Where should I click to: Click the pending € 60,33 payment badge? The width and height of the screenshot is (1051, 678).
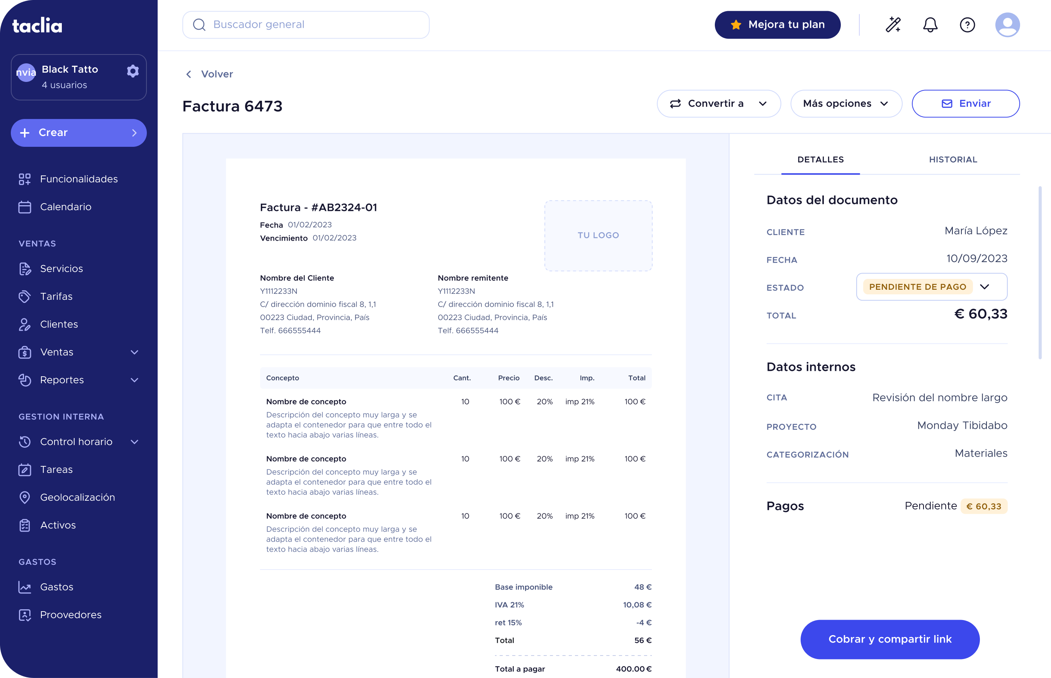click(984, 506)
